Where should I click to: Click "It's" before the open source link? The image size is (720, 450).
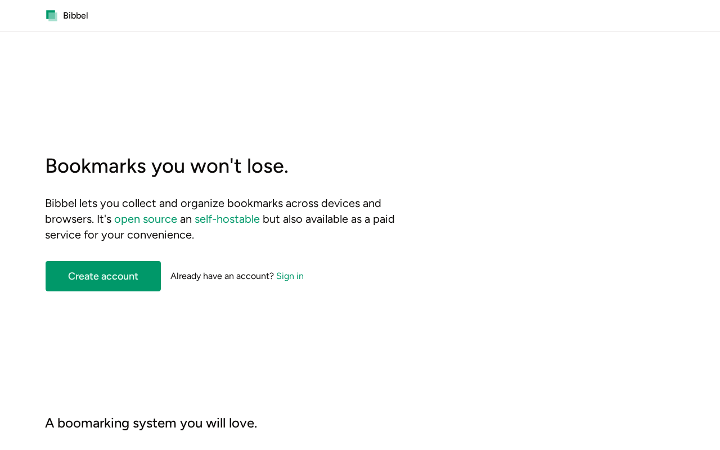coord(104,219)
